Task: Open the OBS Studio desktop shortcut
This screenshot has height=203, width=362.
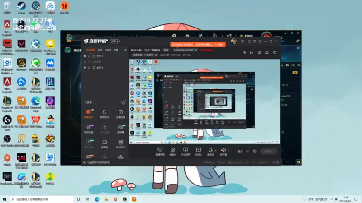Action: tap(7, 140)
